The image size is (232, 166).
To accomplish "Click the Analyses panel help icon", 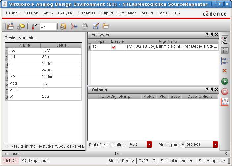I will coord(207,35).
